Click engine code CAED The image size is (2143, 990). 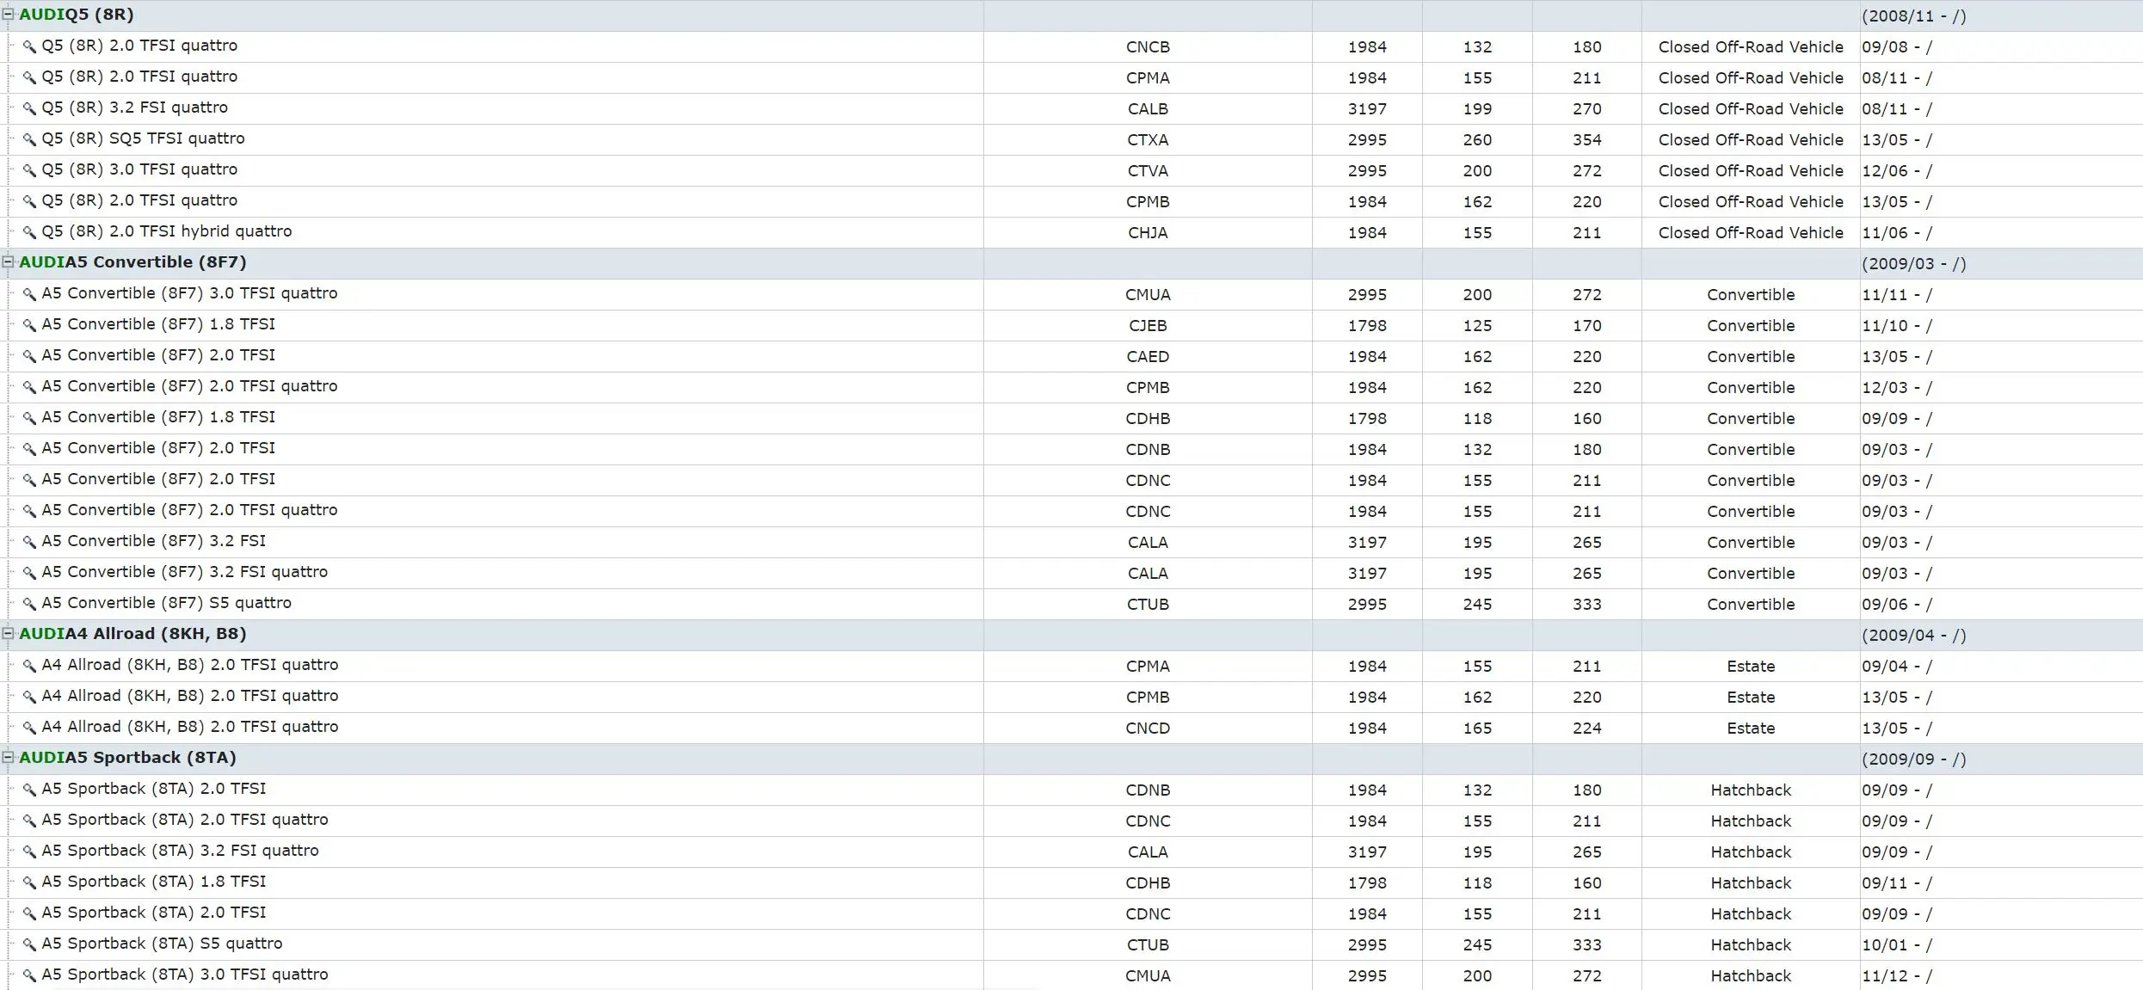[x=1148, y=357]
